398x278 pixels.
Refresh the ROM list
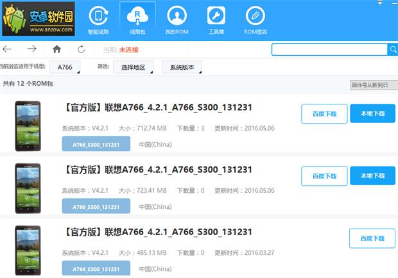click(81, 49)
